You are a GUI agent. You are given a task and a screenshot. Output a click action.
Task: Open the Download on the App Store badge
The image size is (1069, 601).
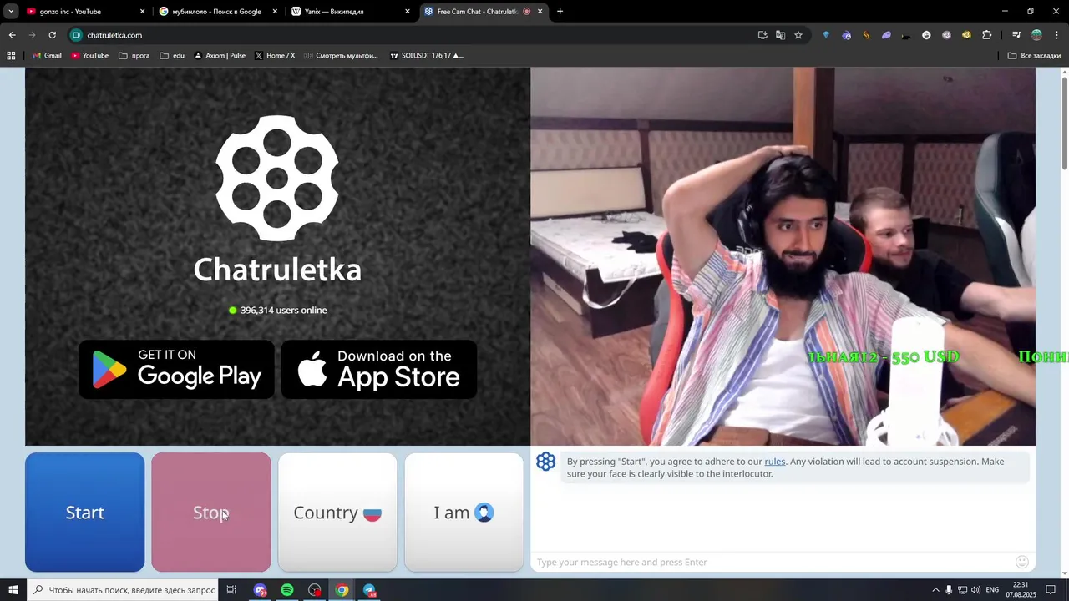tap(379, 369)
